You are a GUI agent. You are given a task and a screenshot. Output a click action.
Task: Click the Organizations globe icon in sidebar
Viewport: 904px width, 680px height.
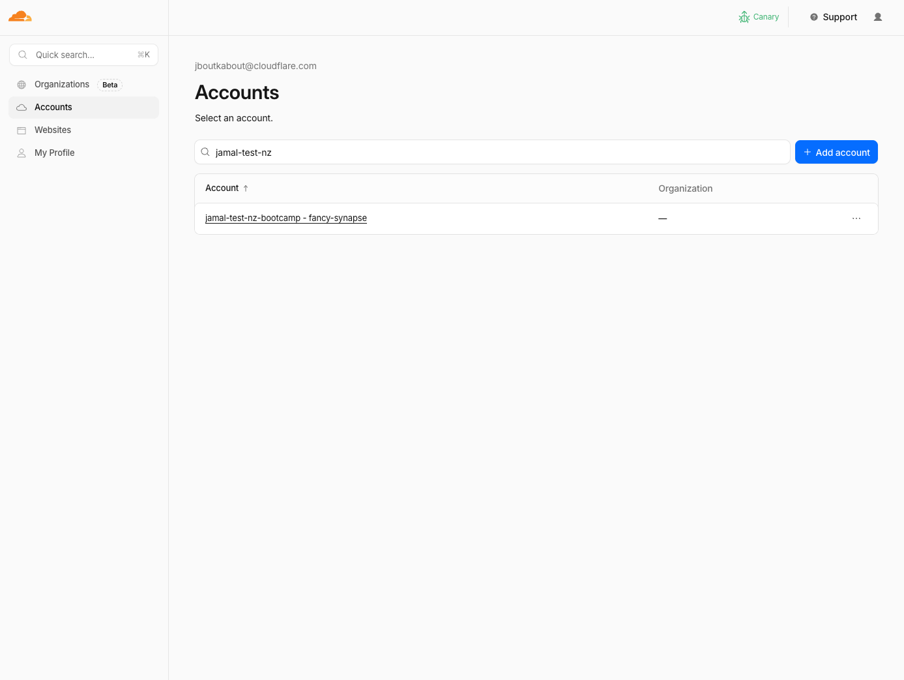pyautogui.click(x=22, y=85)
